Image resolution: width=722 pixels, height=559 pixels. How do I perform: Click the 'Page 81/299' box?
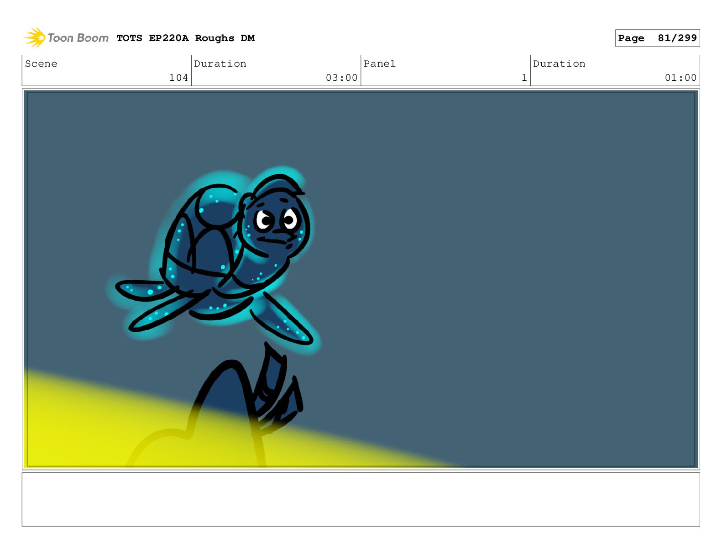(657, 38)
